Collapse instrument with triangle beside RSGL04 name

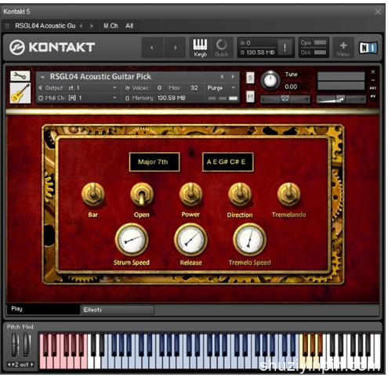pos(42,77)
